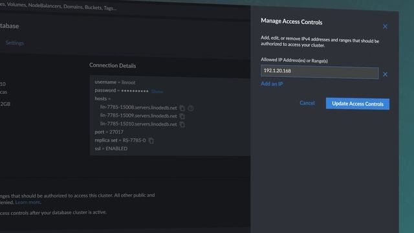Image resolution: width=414 pixels, height=233 pixels.
Task: Select the 'Allowed IP Address(es) or Range(s)' label
Action: tap(294, 60)
